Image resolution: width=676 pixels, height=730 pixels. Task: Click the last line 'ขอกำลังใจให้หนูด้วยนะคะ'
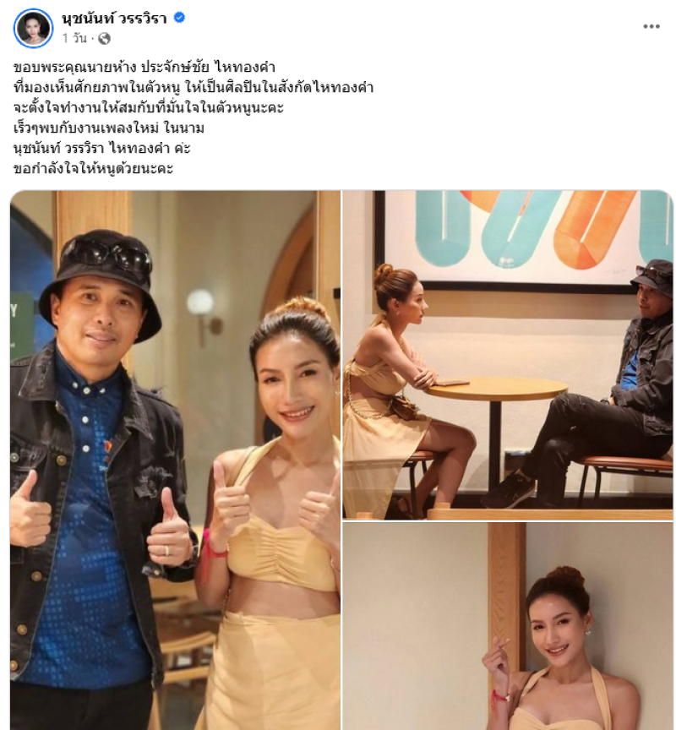93,168
